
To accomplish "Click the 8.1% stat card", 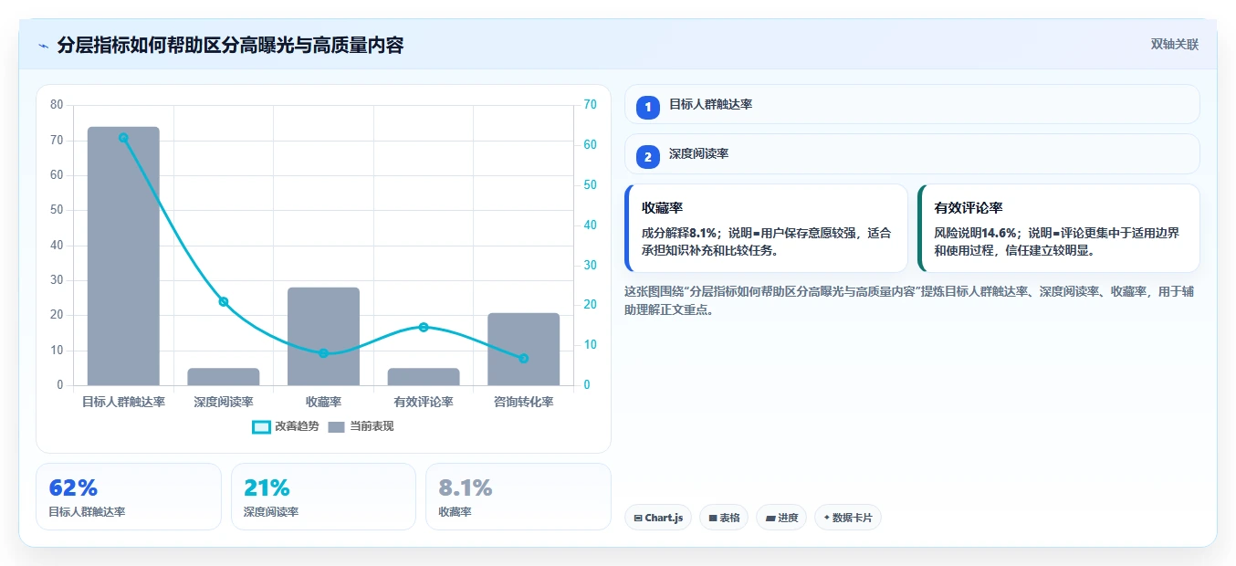I will point(518,497).
